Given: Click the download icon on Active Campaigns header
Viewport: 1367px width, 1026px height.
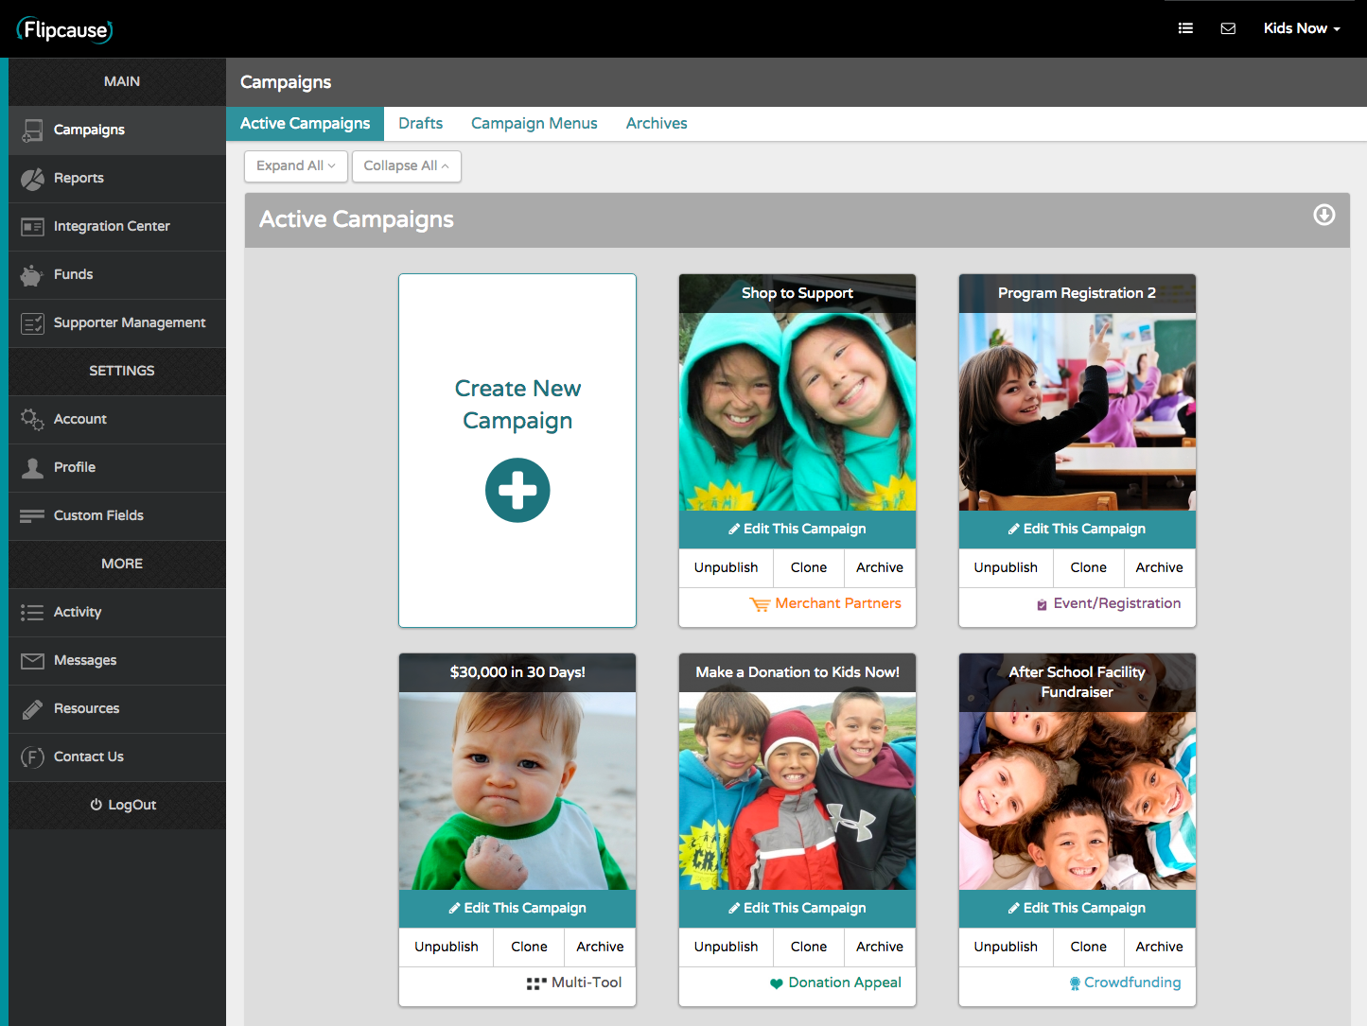Looking at the screenshot, I should [x=1323, y=216].
